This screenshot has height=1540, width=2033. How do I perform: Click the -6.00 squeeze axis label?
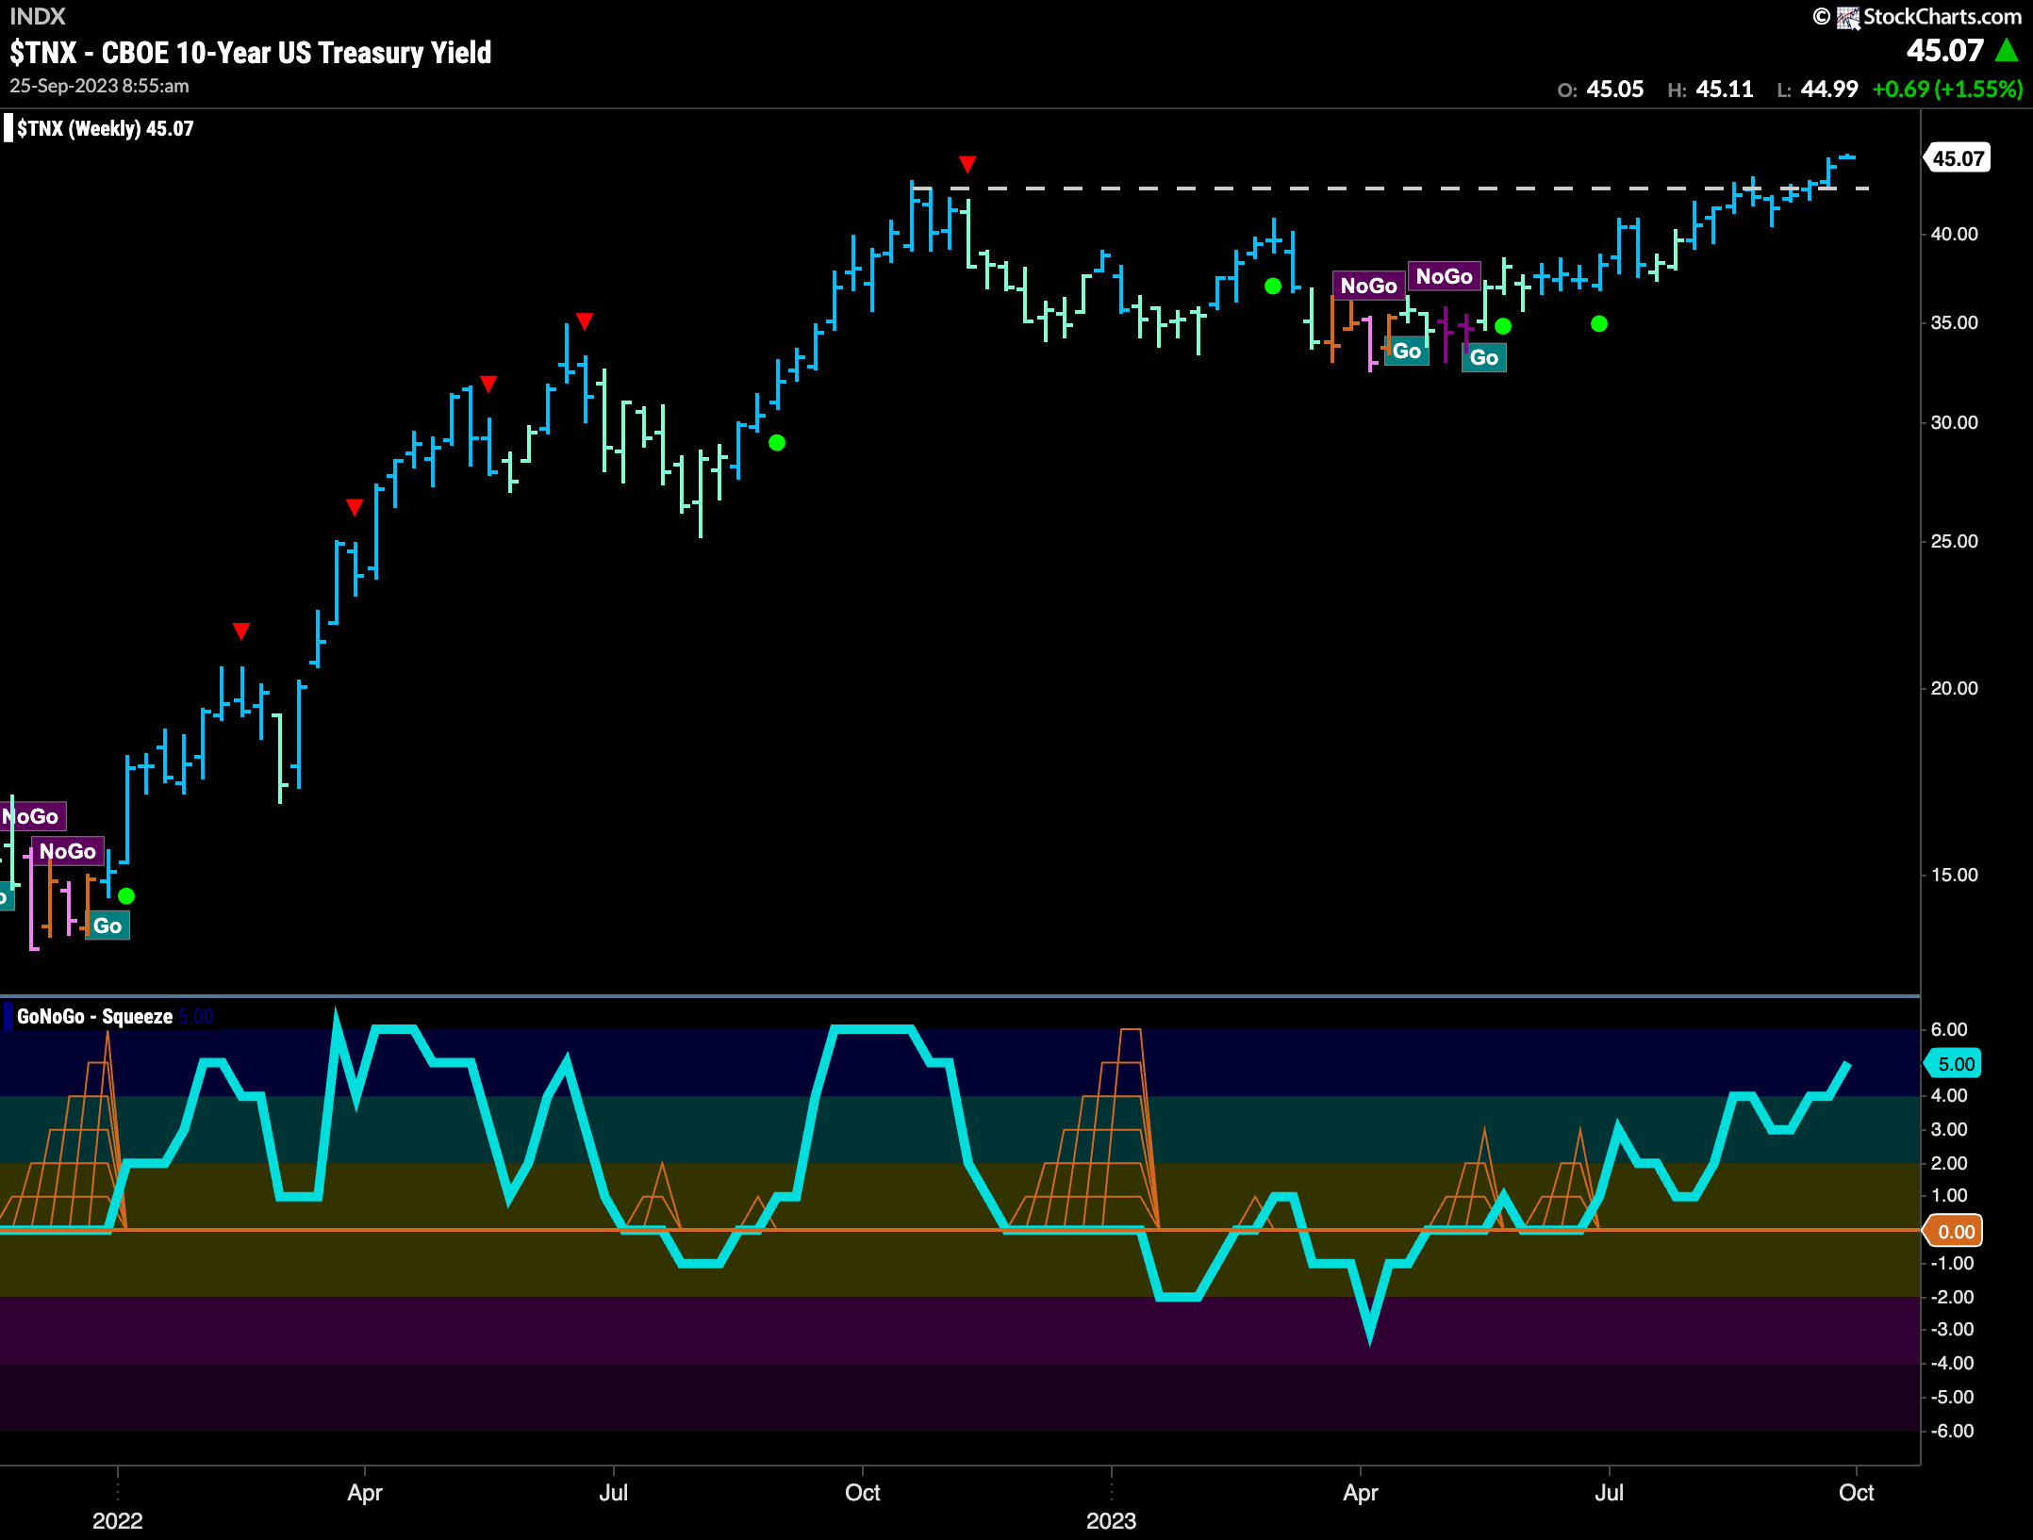1951,1431
